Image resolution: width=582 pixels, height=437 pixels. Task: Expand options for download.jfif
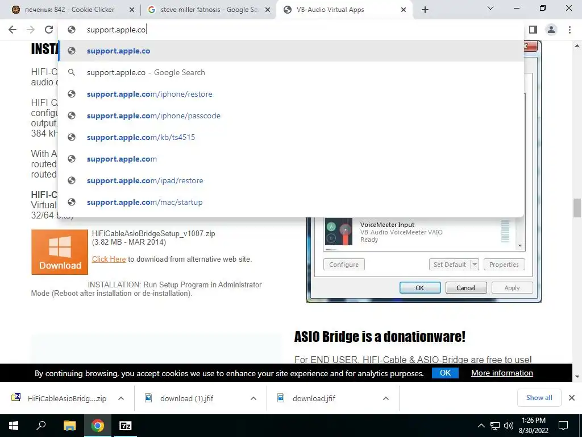coord(386,398)
